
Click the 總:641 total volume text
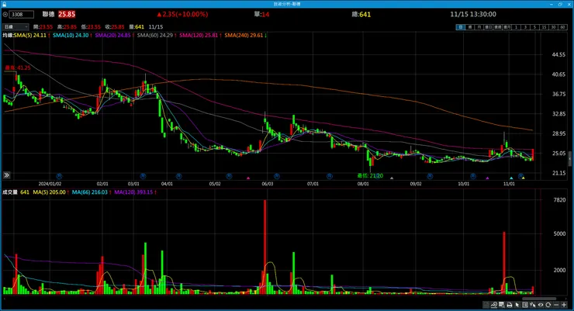(x=361, y=14)
